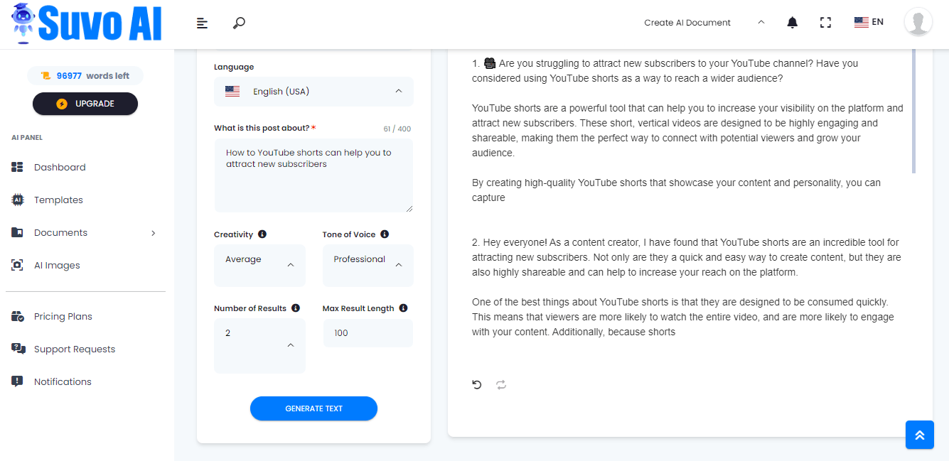This screenshot has width=949, height=461.
Task: Click the scroll-to-top arrow button
Action: point(920,435)
